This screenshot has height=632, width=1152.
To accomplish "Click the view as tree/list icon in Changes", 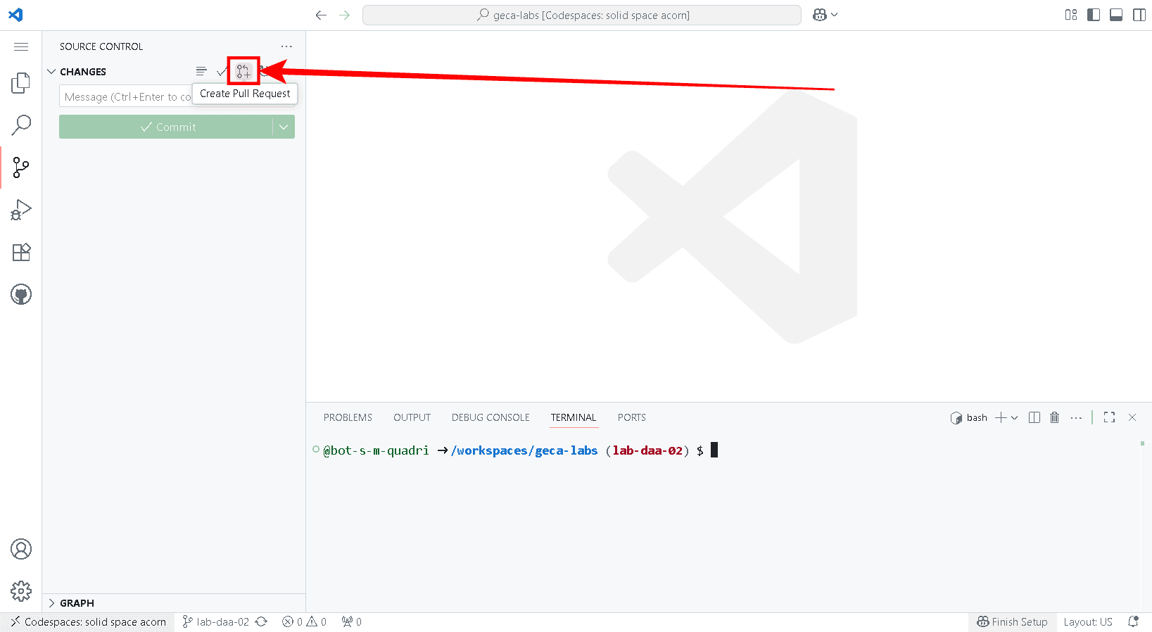I will [201, 71].
